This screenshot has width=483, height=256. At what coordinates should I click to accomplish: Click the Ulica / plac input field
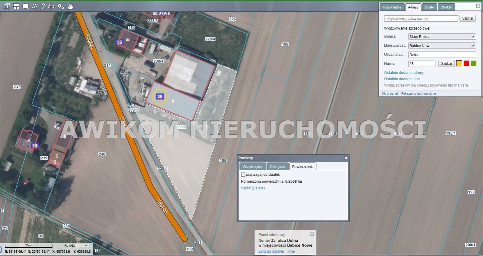[x=442, y=55]
